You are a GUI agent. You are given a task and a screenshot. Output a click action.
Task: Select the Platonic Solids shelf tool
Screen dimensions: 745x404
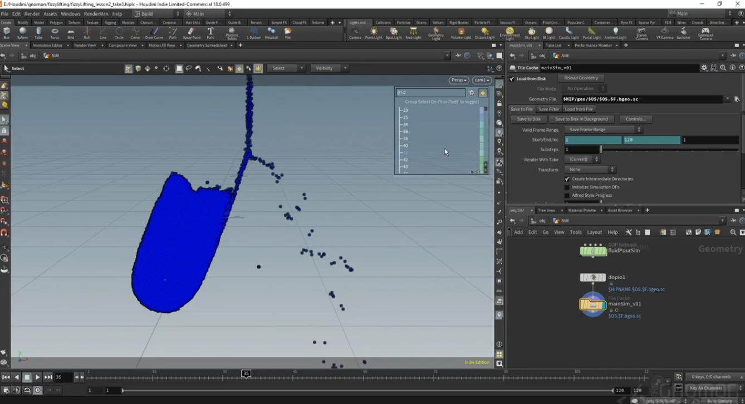(x=232, y=34)
